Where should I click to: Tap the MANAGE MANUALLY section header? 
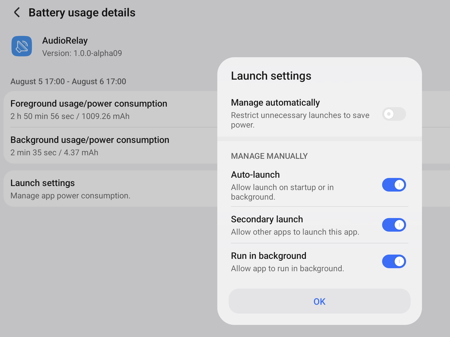[269, 156]
